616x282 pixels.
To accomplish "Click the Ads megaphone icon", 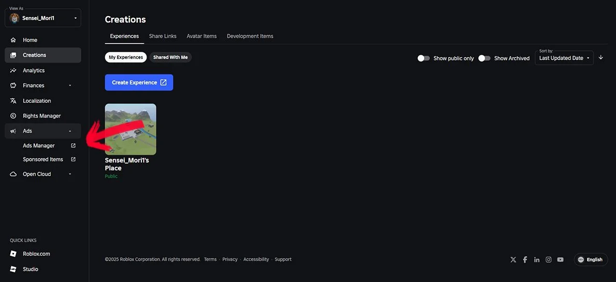I will coord(13,131).
